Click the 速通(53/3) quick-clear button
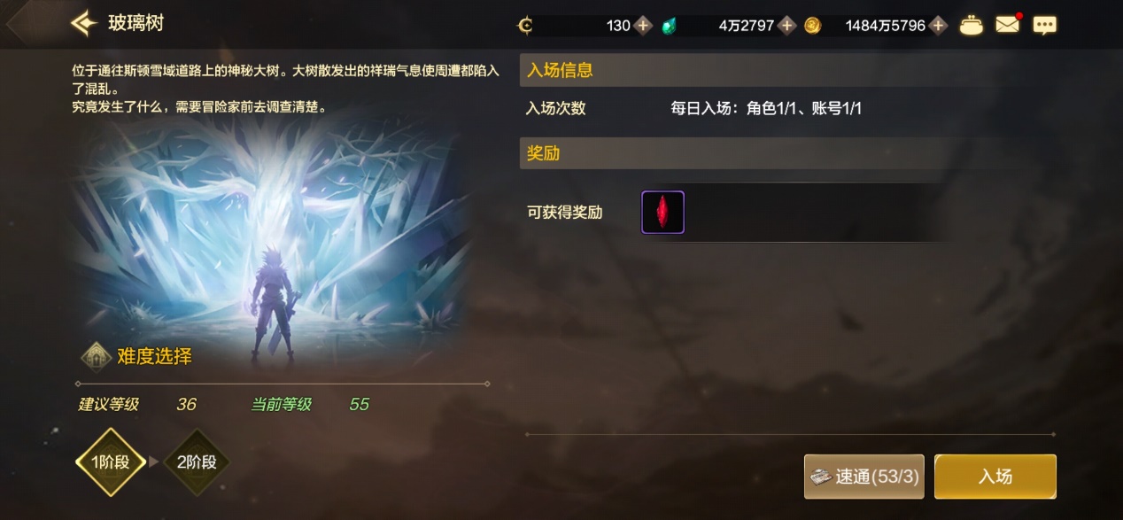Viewport: 1123px width, 520px height. click(865, 477)
